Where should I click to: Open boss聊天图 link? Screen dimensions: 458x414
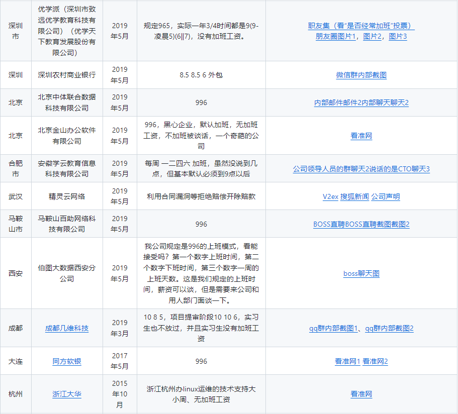361,273
